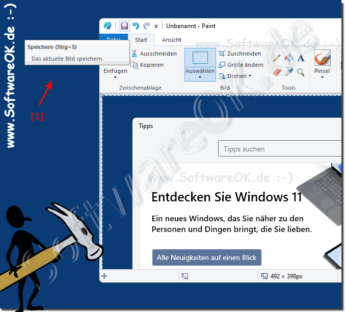This screenshot has width=345, height=312.
Task: Select the Fill with color bucket tool
Action: coord(289,58)
